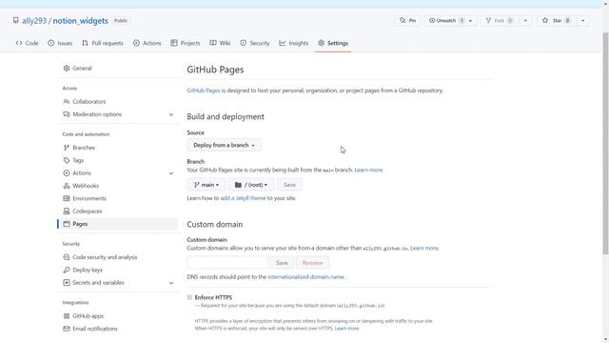Click the custom domain Remove button

(312, 263)
